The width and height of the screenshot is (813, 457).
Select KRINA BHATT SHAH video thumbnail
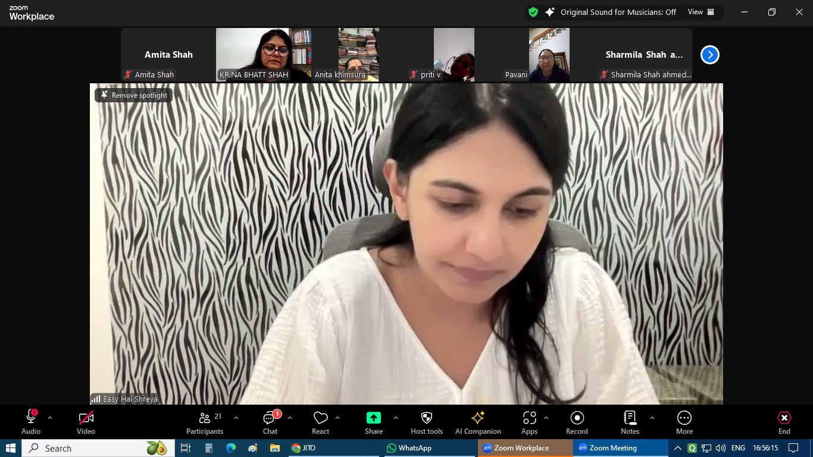(263, 54)
